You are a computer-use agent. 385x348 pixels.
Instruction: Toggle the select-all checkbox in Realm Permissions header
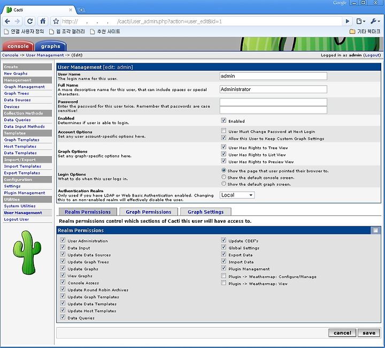coord(375,230)
